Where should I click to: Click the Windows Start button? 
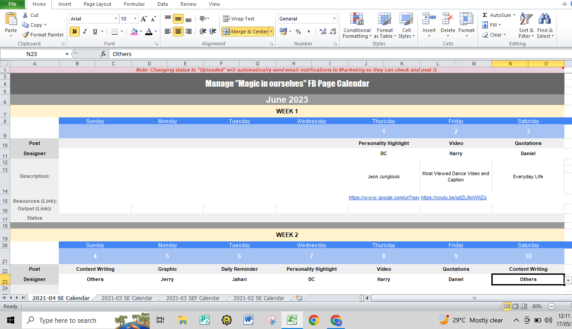coord(11,320)
